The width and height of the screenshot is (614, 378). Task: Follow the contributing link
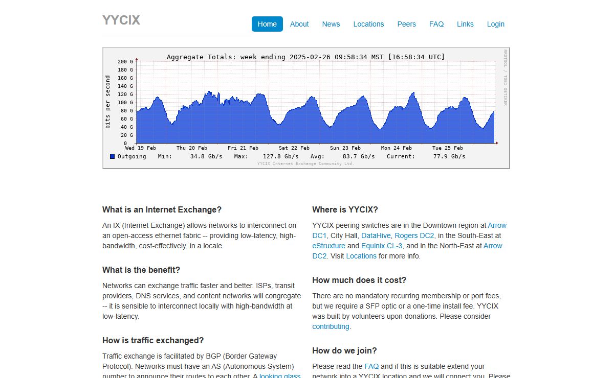point(331,326)
